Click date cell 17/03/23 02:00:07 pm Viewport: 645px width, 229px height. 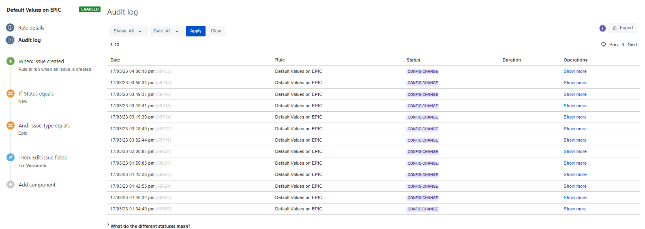pyautogui.click(x=141, y=151)
